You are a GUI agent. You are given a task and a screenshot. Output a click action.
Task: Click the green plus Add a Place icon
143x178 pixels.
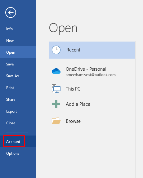pos(56,104)
